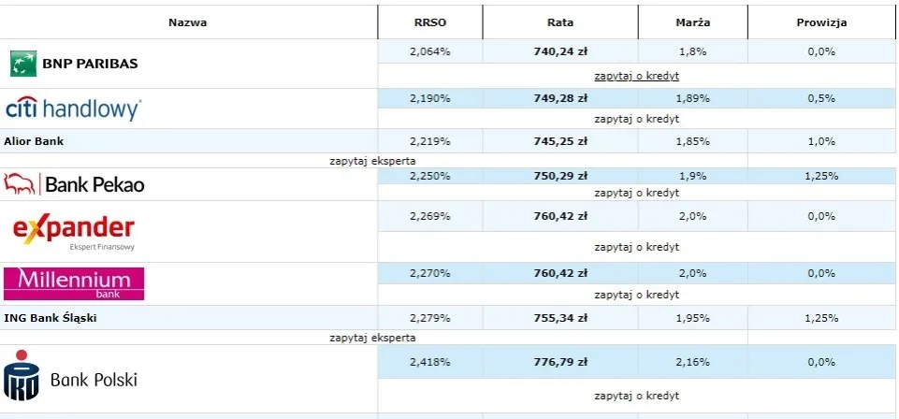
Task: Sort by the RRSO column header
Action: click(x=430, y=22)
